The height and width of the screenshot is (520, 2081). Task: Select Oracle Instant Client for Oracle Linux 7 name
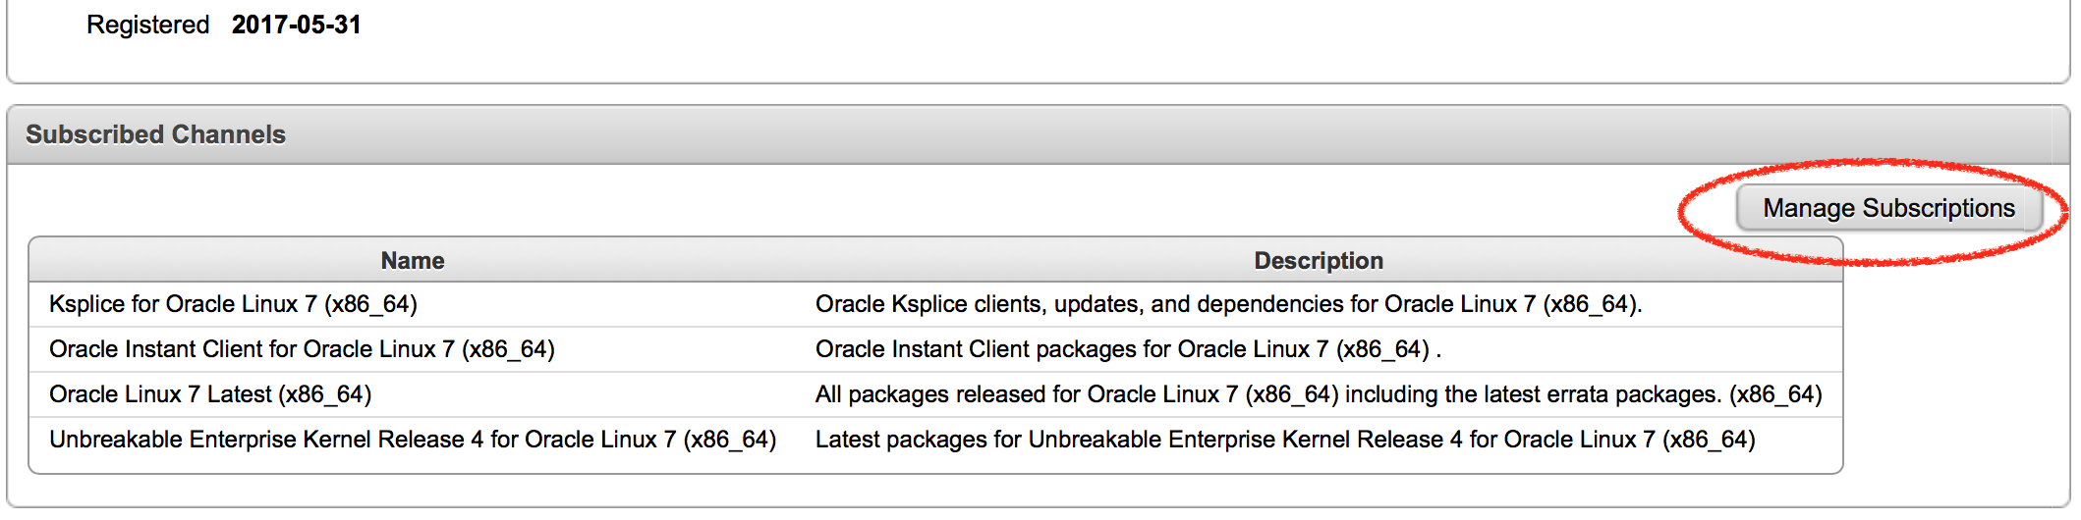click(302, 349)
